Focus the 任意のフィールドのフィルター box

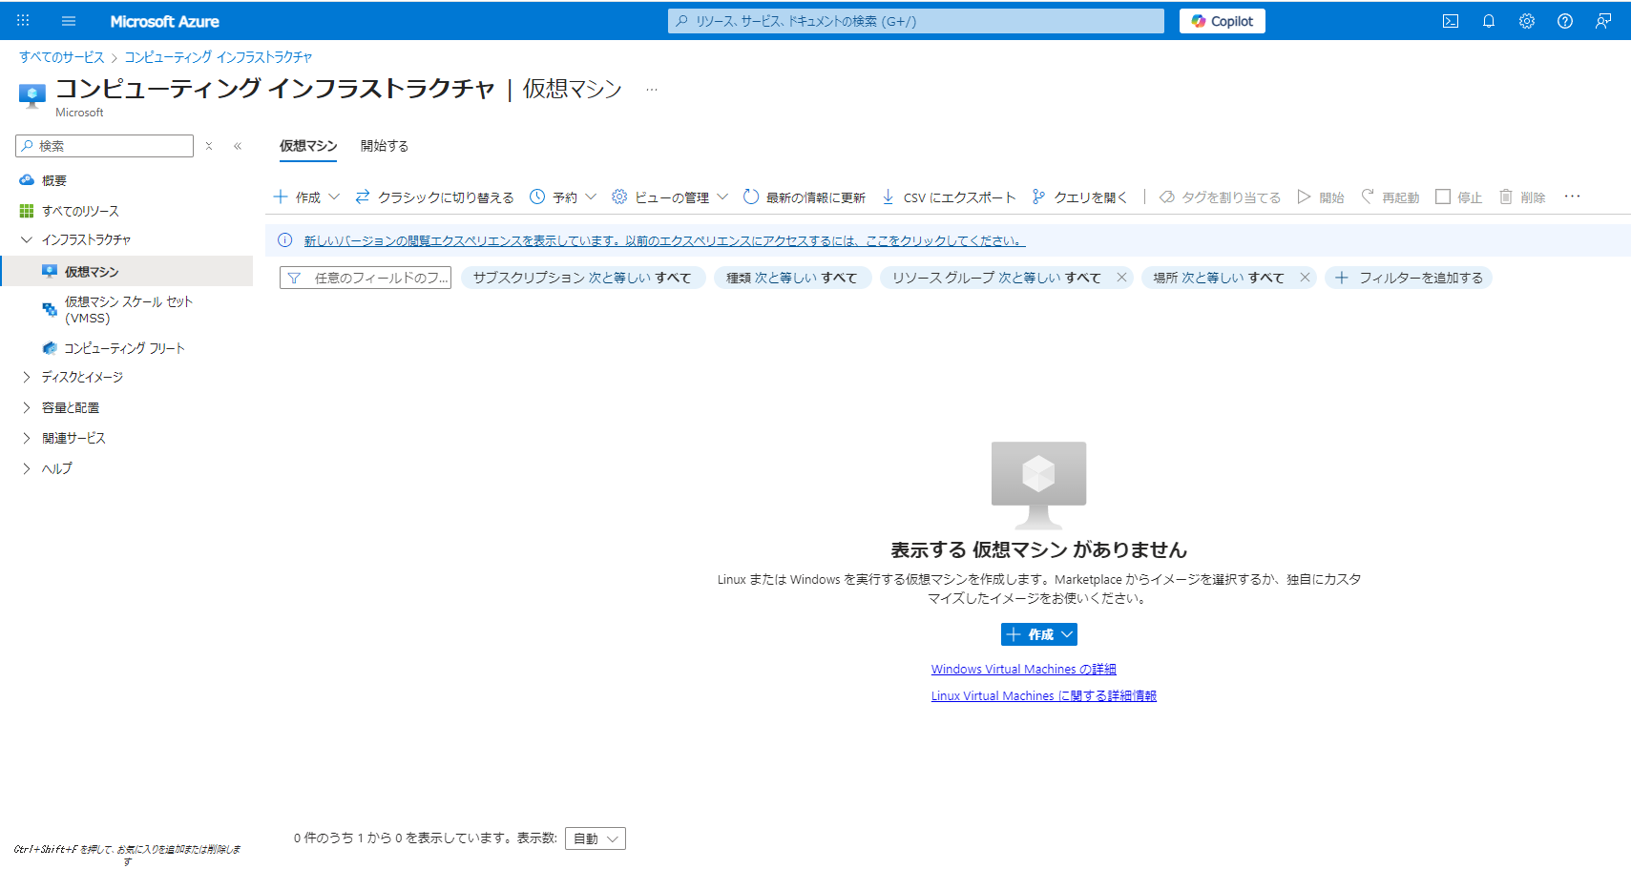click(x=366, y=278)
